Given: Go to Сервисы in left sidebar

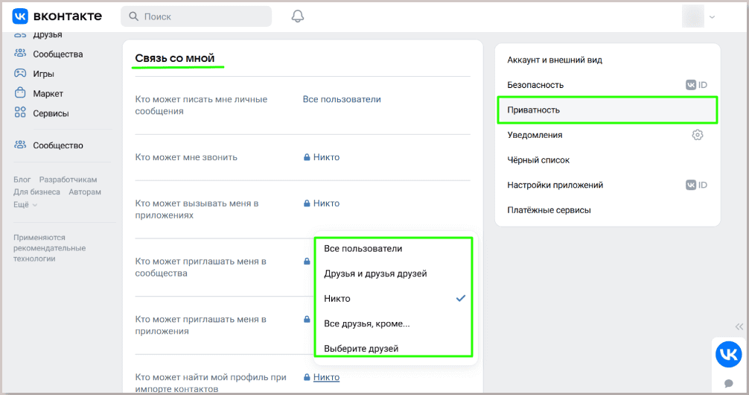Looking at the screenshot, I should (x=51, y=113).
